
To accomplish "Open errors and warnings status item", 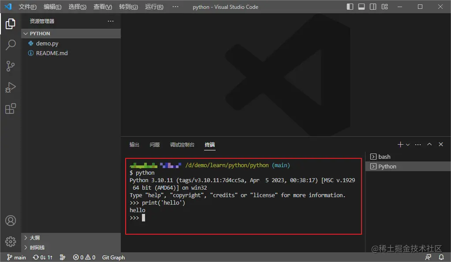I will tap(84, 258).
